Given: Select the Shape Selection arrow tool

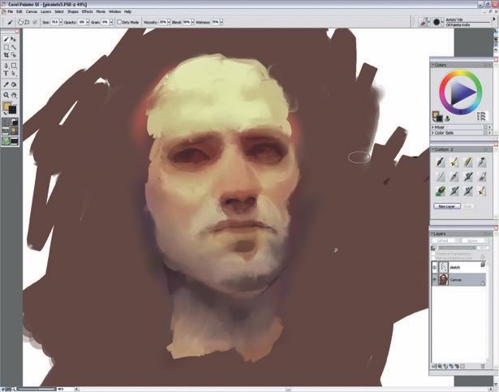Looking at the screenshot, I should (x=14, y=73).
